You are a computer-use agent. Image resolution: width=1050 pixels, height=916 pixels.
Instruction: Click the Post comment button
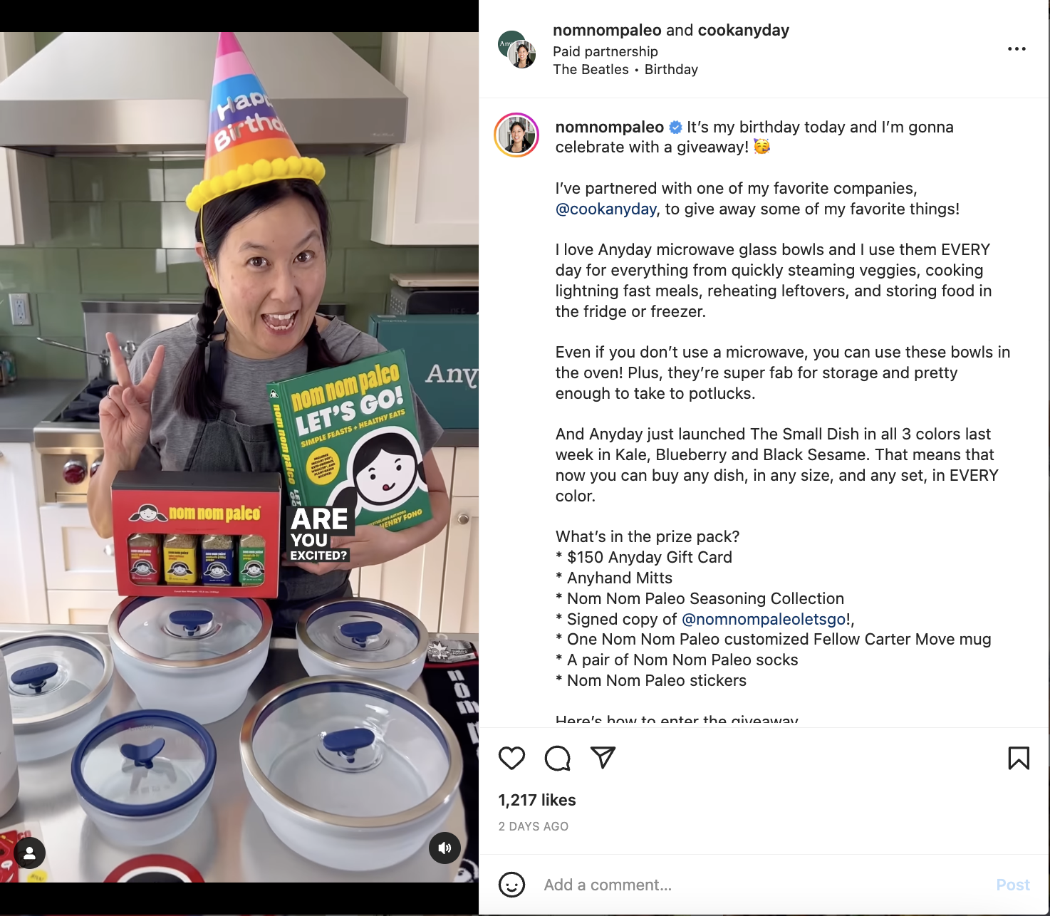(x=1013, y=885)
